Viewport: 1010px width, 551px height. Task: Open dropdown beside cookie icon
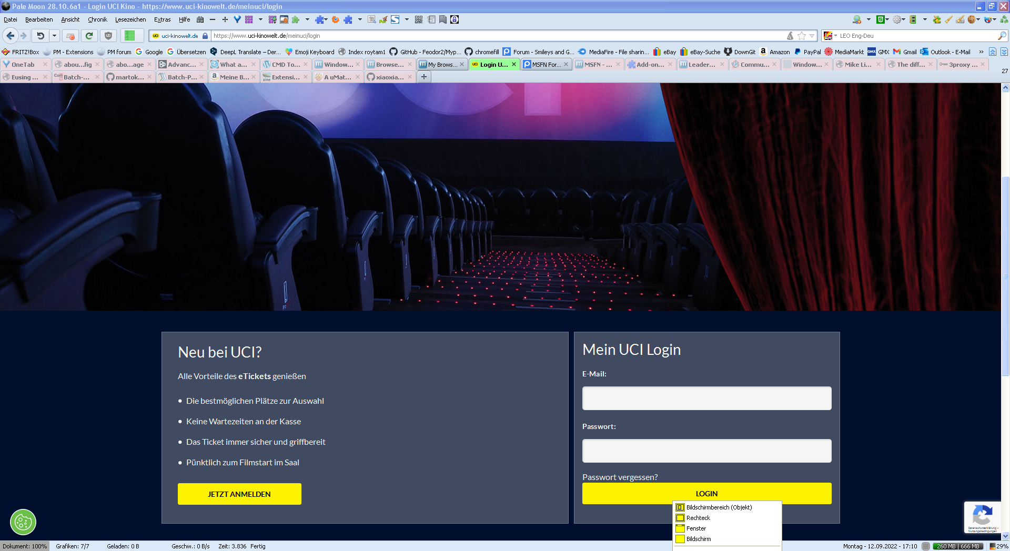pyautogui.click(x=978, y=19)
